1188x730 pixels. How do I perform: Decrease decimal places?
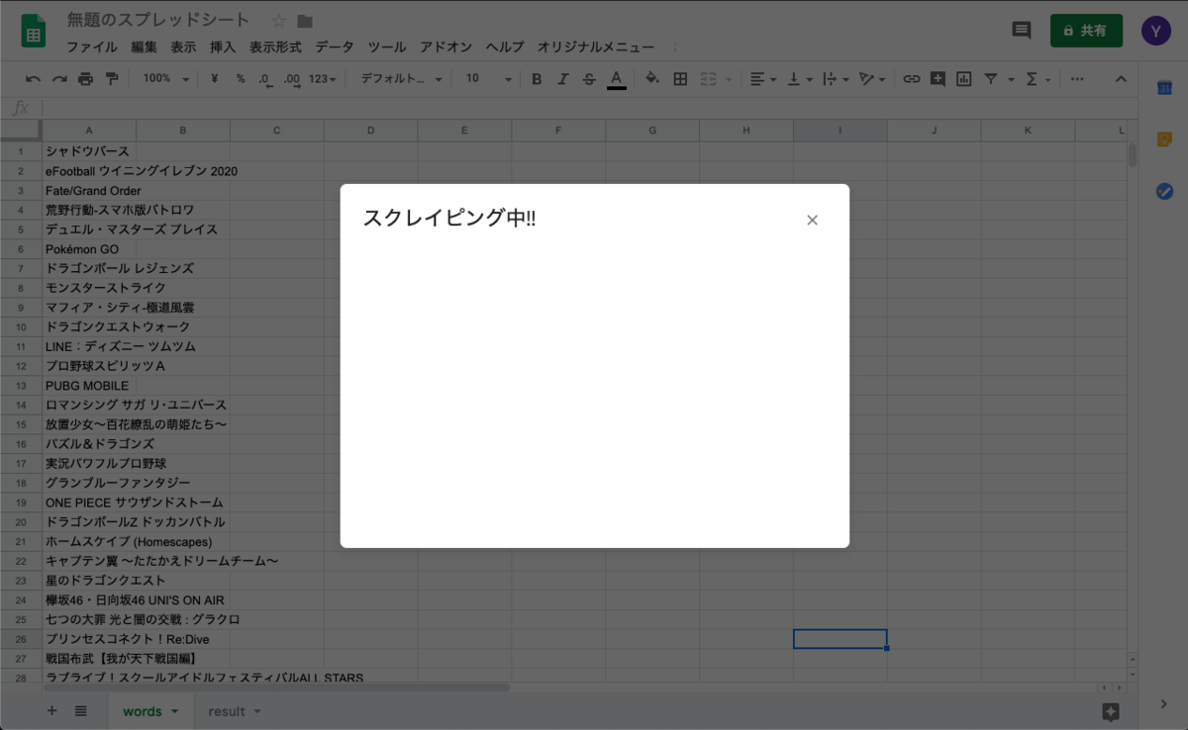click(264, 79)
